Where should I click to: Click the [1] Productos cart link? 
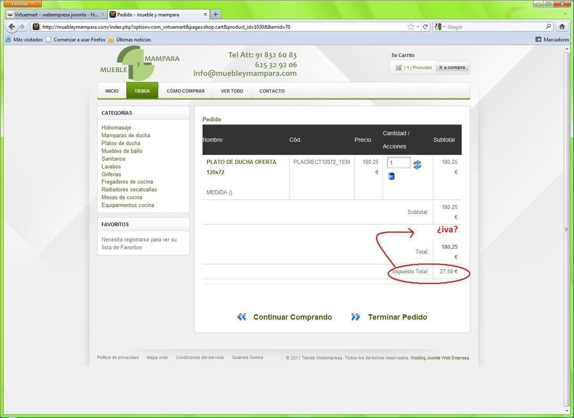(x=417, y=67)
